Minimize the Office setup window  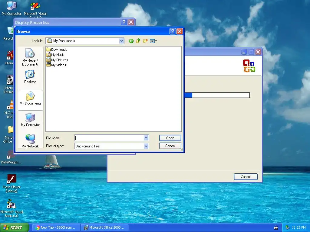pos(244,52)
